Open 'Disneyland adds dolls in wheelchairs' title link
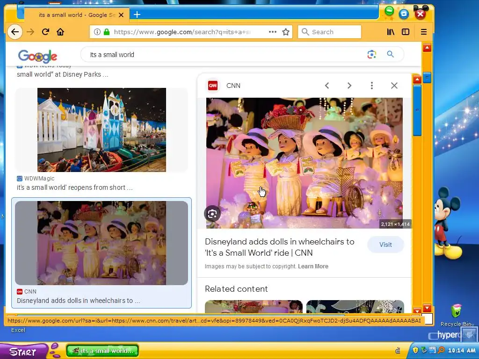 [x=280, y=247]
